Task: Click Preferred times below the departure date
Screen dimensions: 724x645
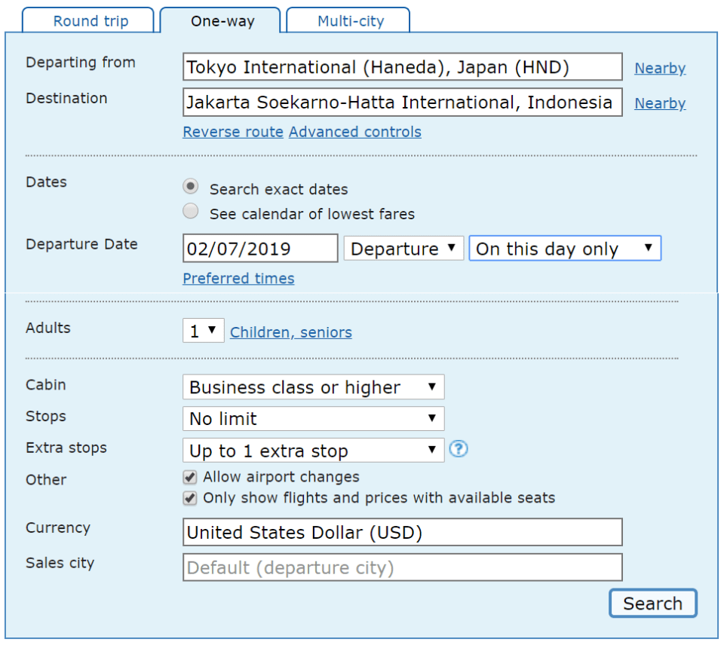Action: (x=238, y=278)
